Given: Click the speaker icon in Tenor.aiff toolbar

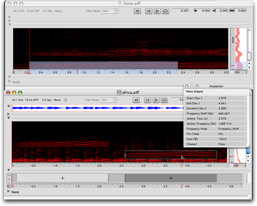Looking at the screenshot, I should [137, 11].
